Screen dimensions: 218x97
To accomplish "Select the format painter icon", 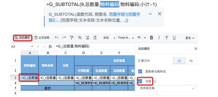I will tap(72, 38).
